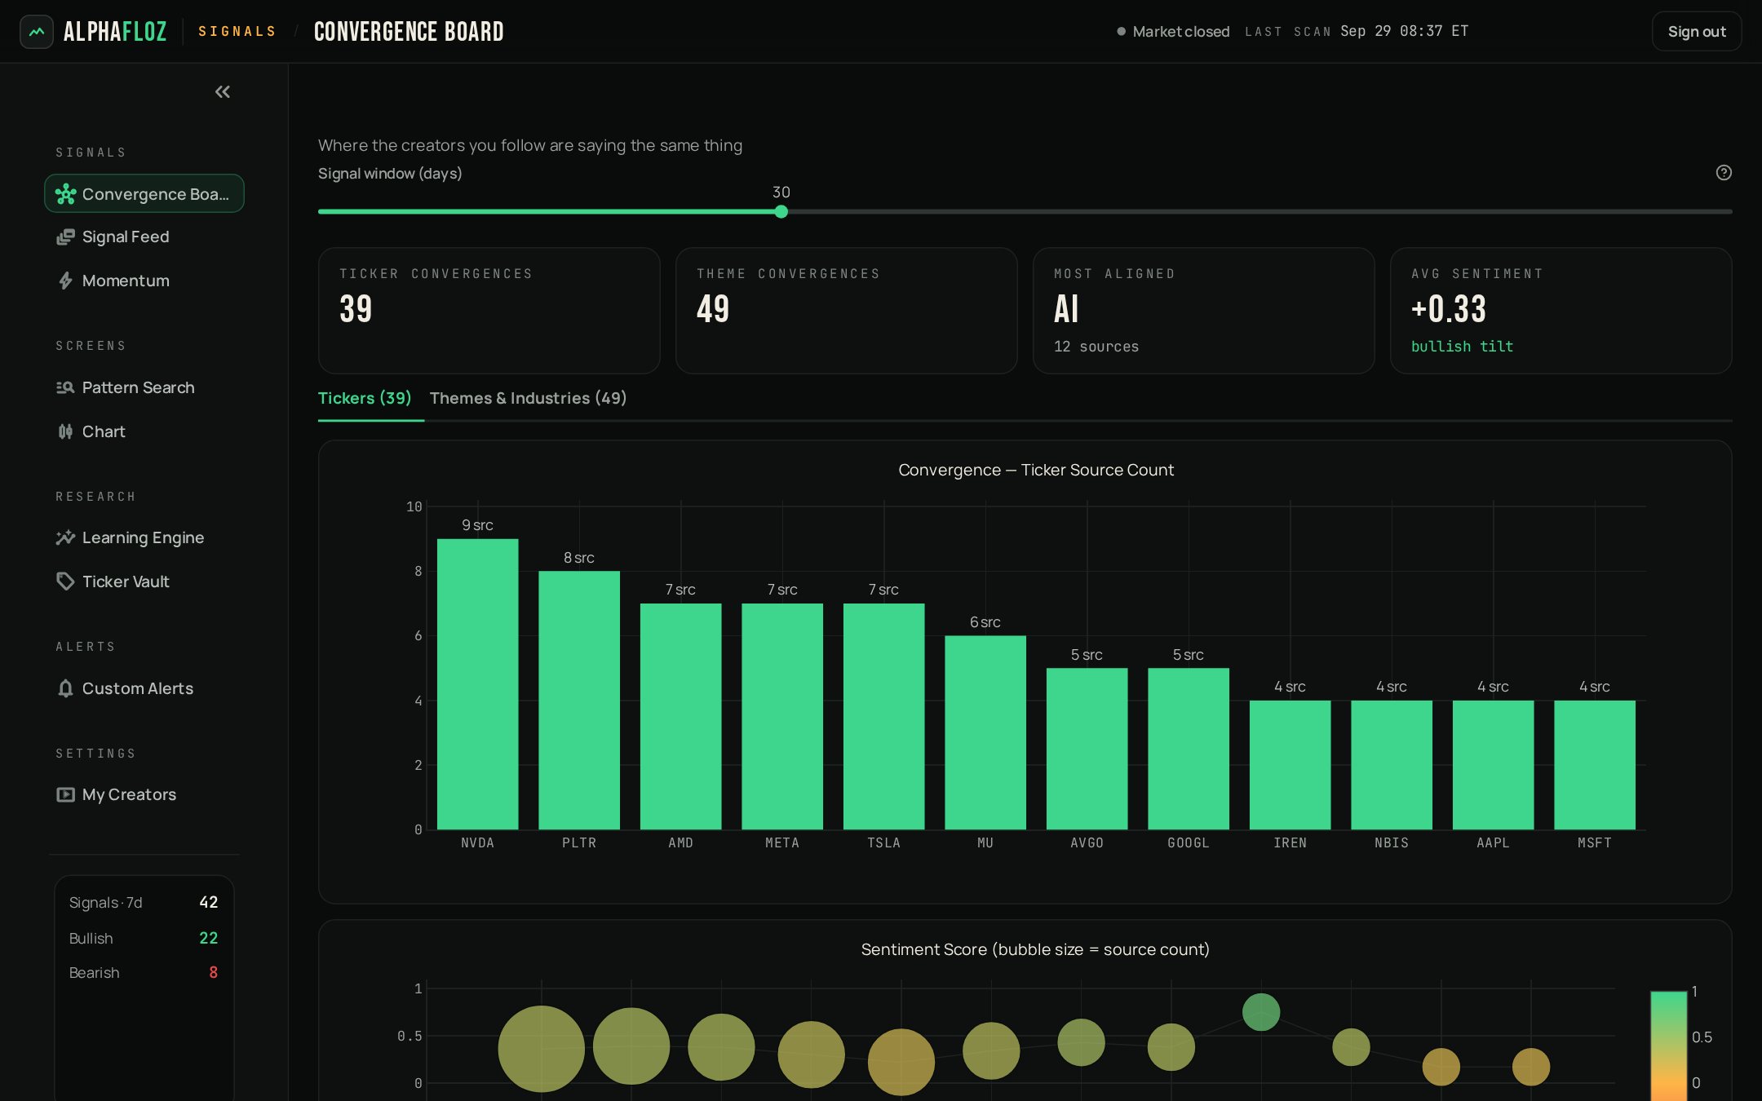Click the AlphaFloz logo icon
The image size is (1762, 1101).
(37, 32)
